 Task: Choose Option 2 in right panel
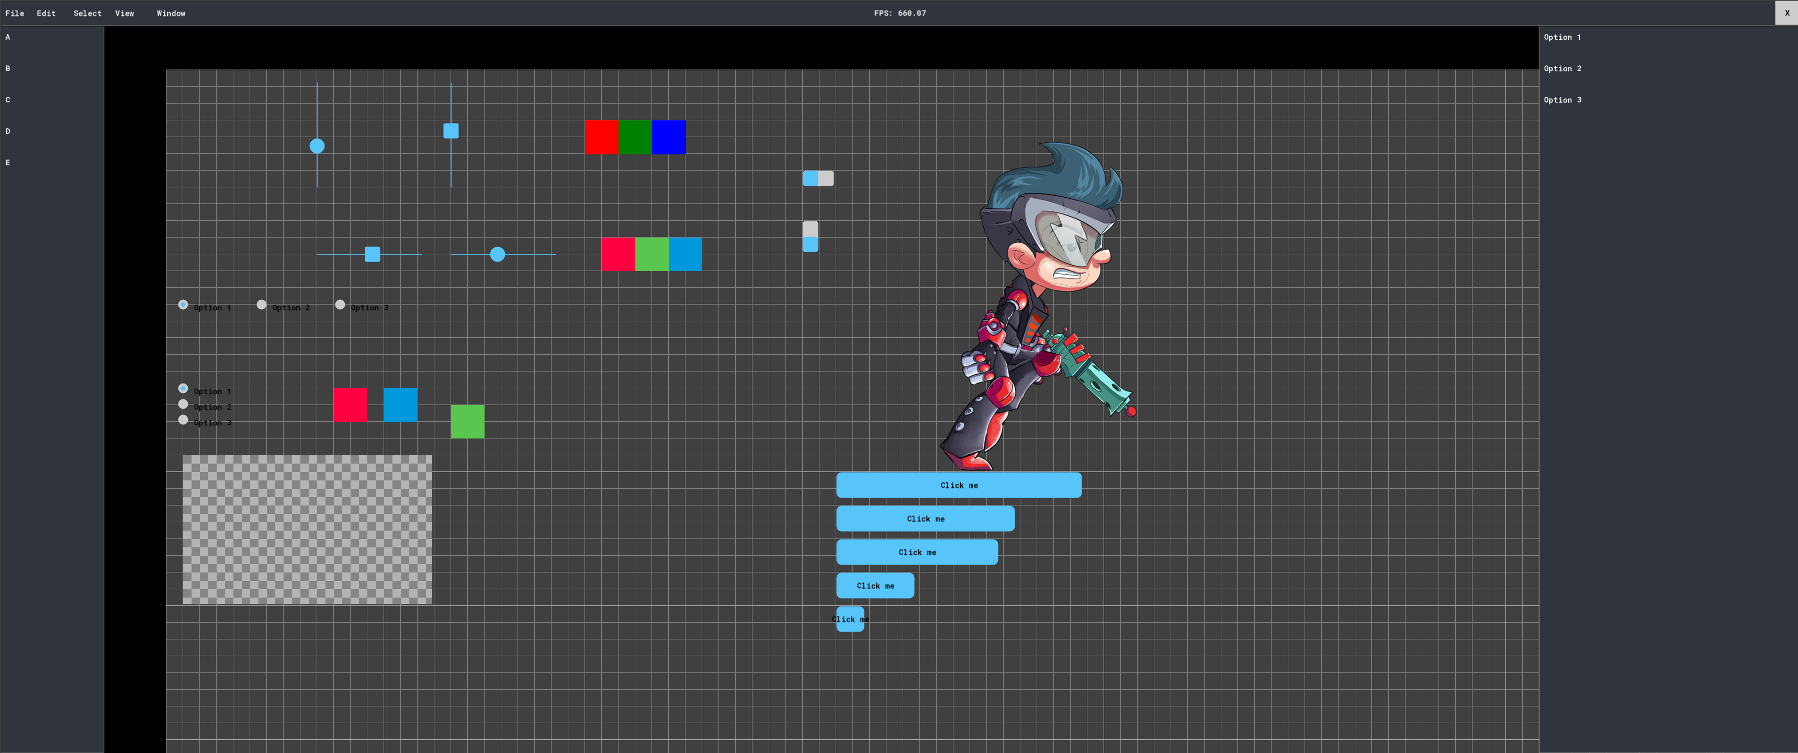pyautogui.click(x=1562, y=69)
